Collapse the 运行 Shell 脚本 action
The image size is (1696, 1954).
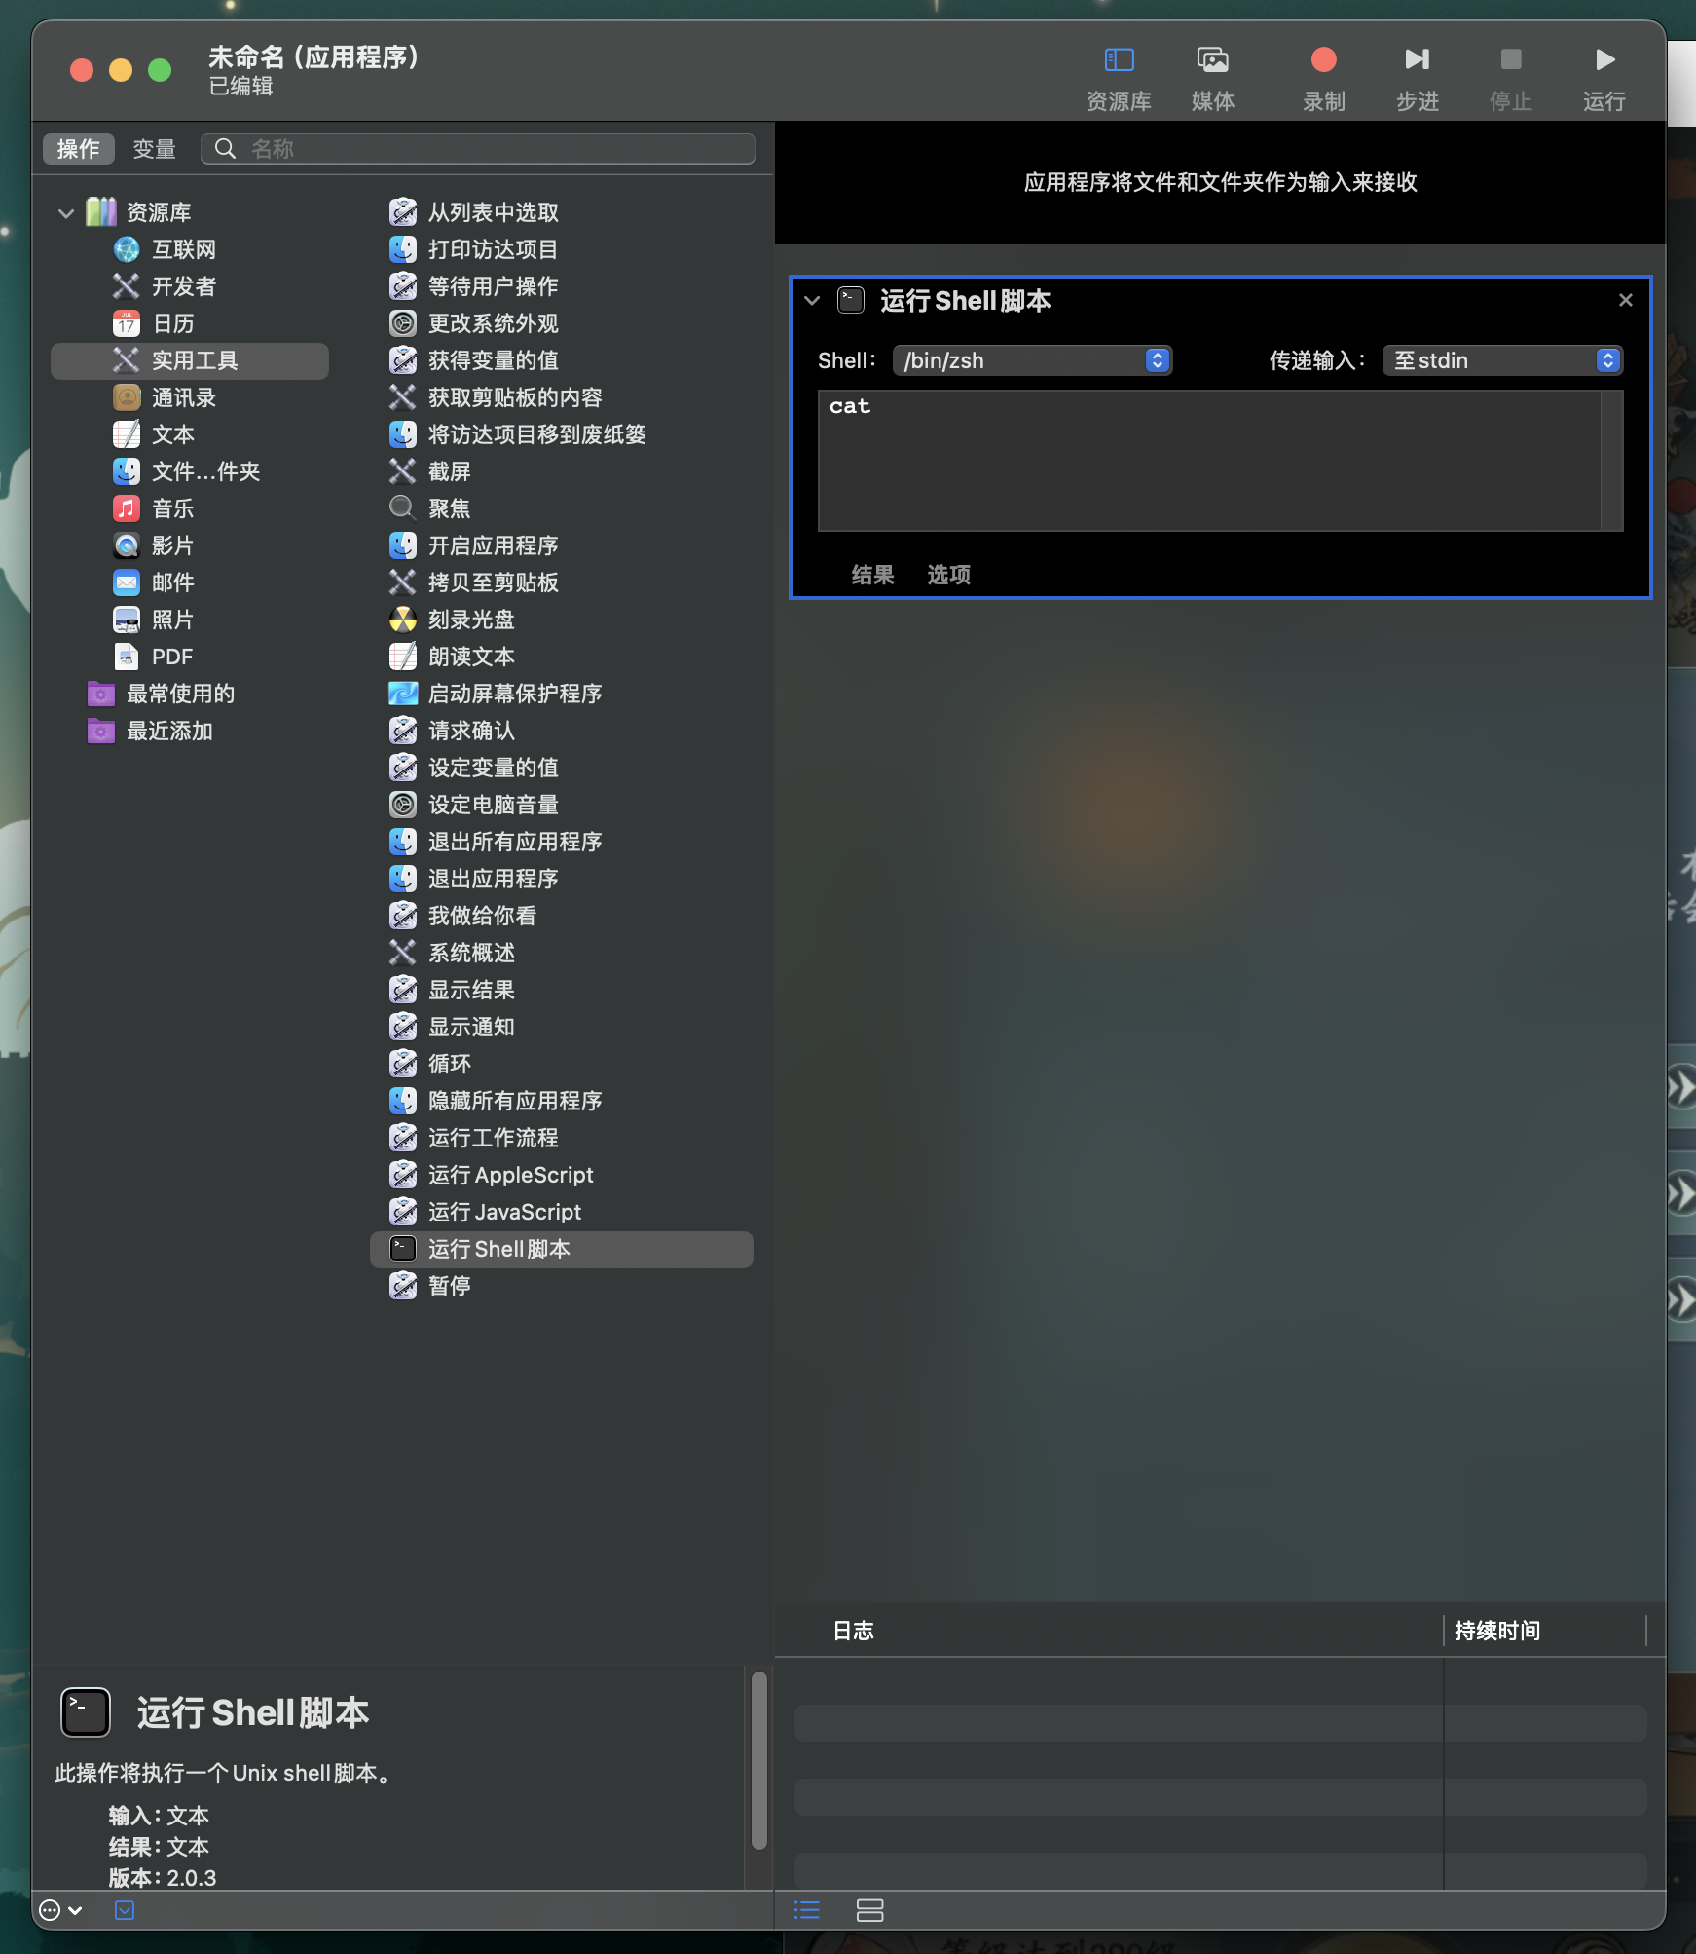(814, 302)
